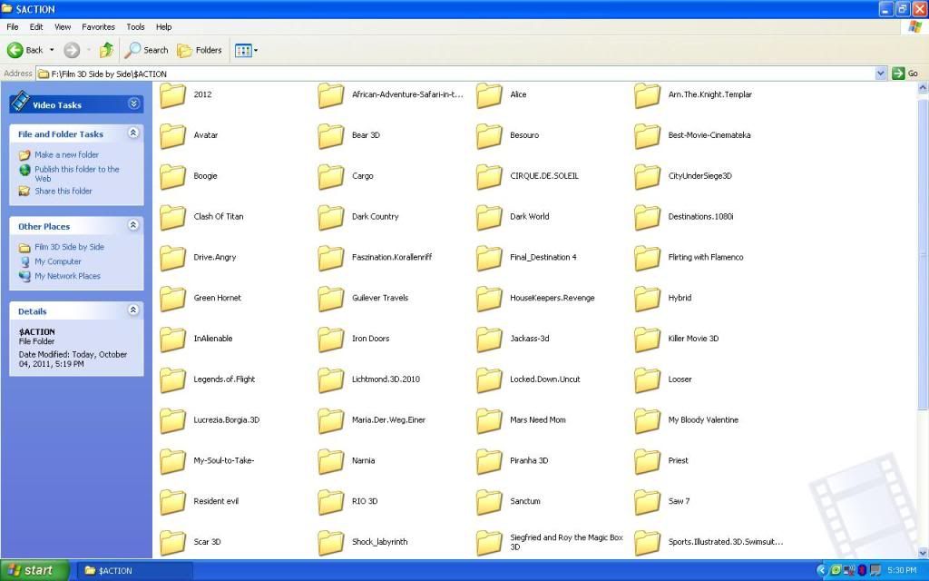This screenshot has height=581, width=929.
Task: Click the Sanctum folder name
Action: click(525, 501)
